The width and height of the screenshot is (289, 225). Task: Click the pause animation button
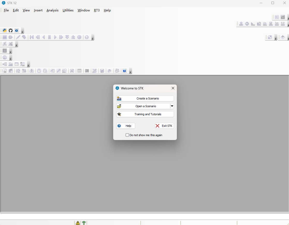point(49,37)
